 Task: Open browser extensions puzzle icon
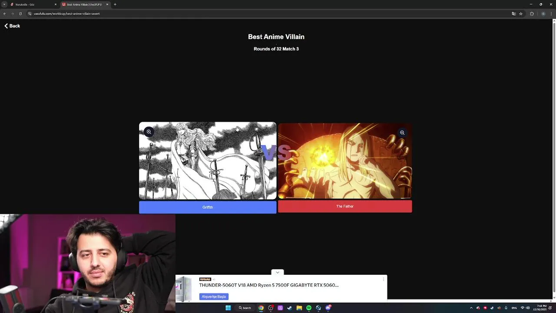tap(532, 13)
